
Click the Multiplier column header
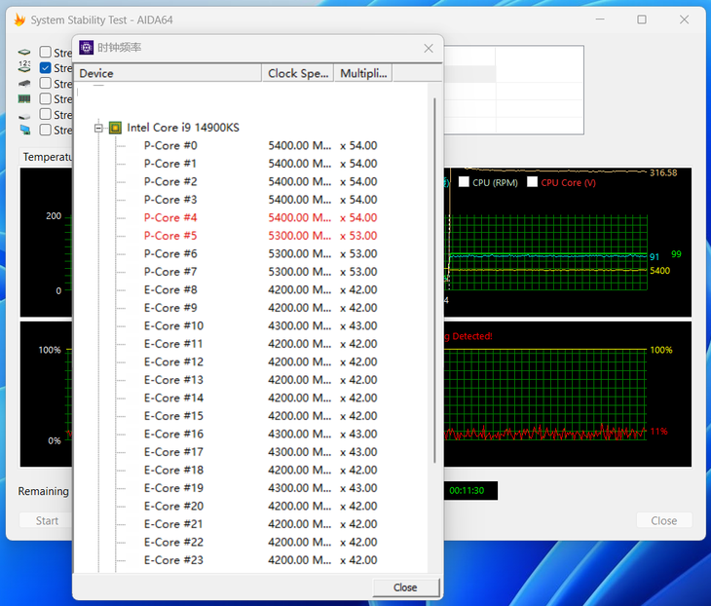pyautogui.click(x=363, y=73)
